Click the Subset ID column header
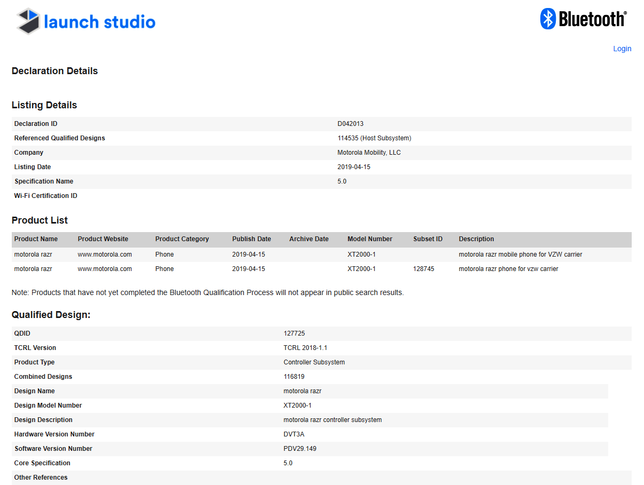 coord(428,239)
